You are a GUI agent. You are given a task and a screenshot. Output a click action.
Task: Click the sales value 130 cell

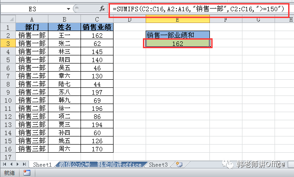pyautogui.click(x=97, y=76)
